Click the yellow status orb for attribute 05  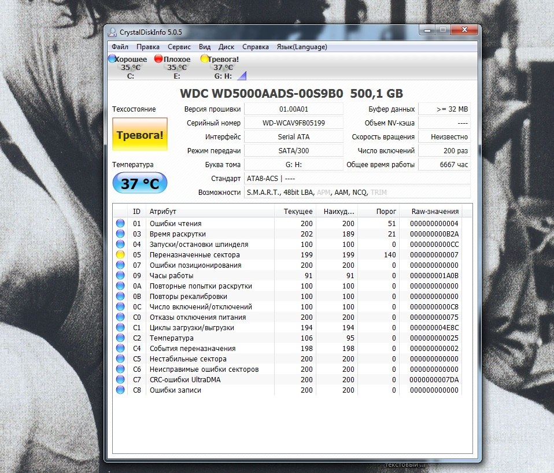pyautogui.click(x=120, y=255)
